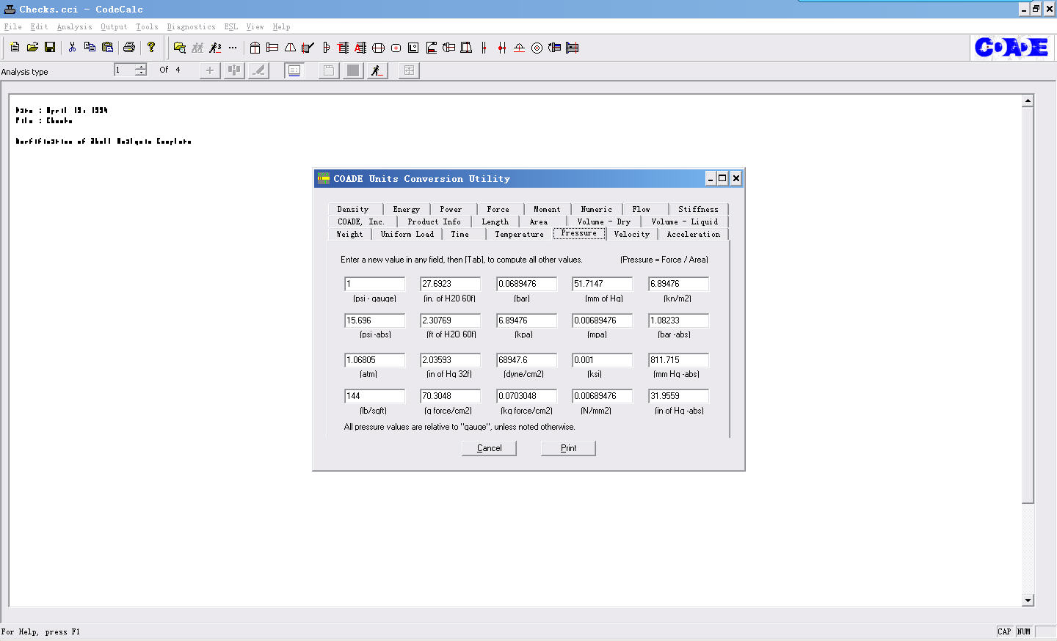Open the Diagnostics menu
This screenshot has width=1057, height=641.
tap(191, 27)
